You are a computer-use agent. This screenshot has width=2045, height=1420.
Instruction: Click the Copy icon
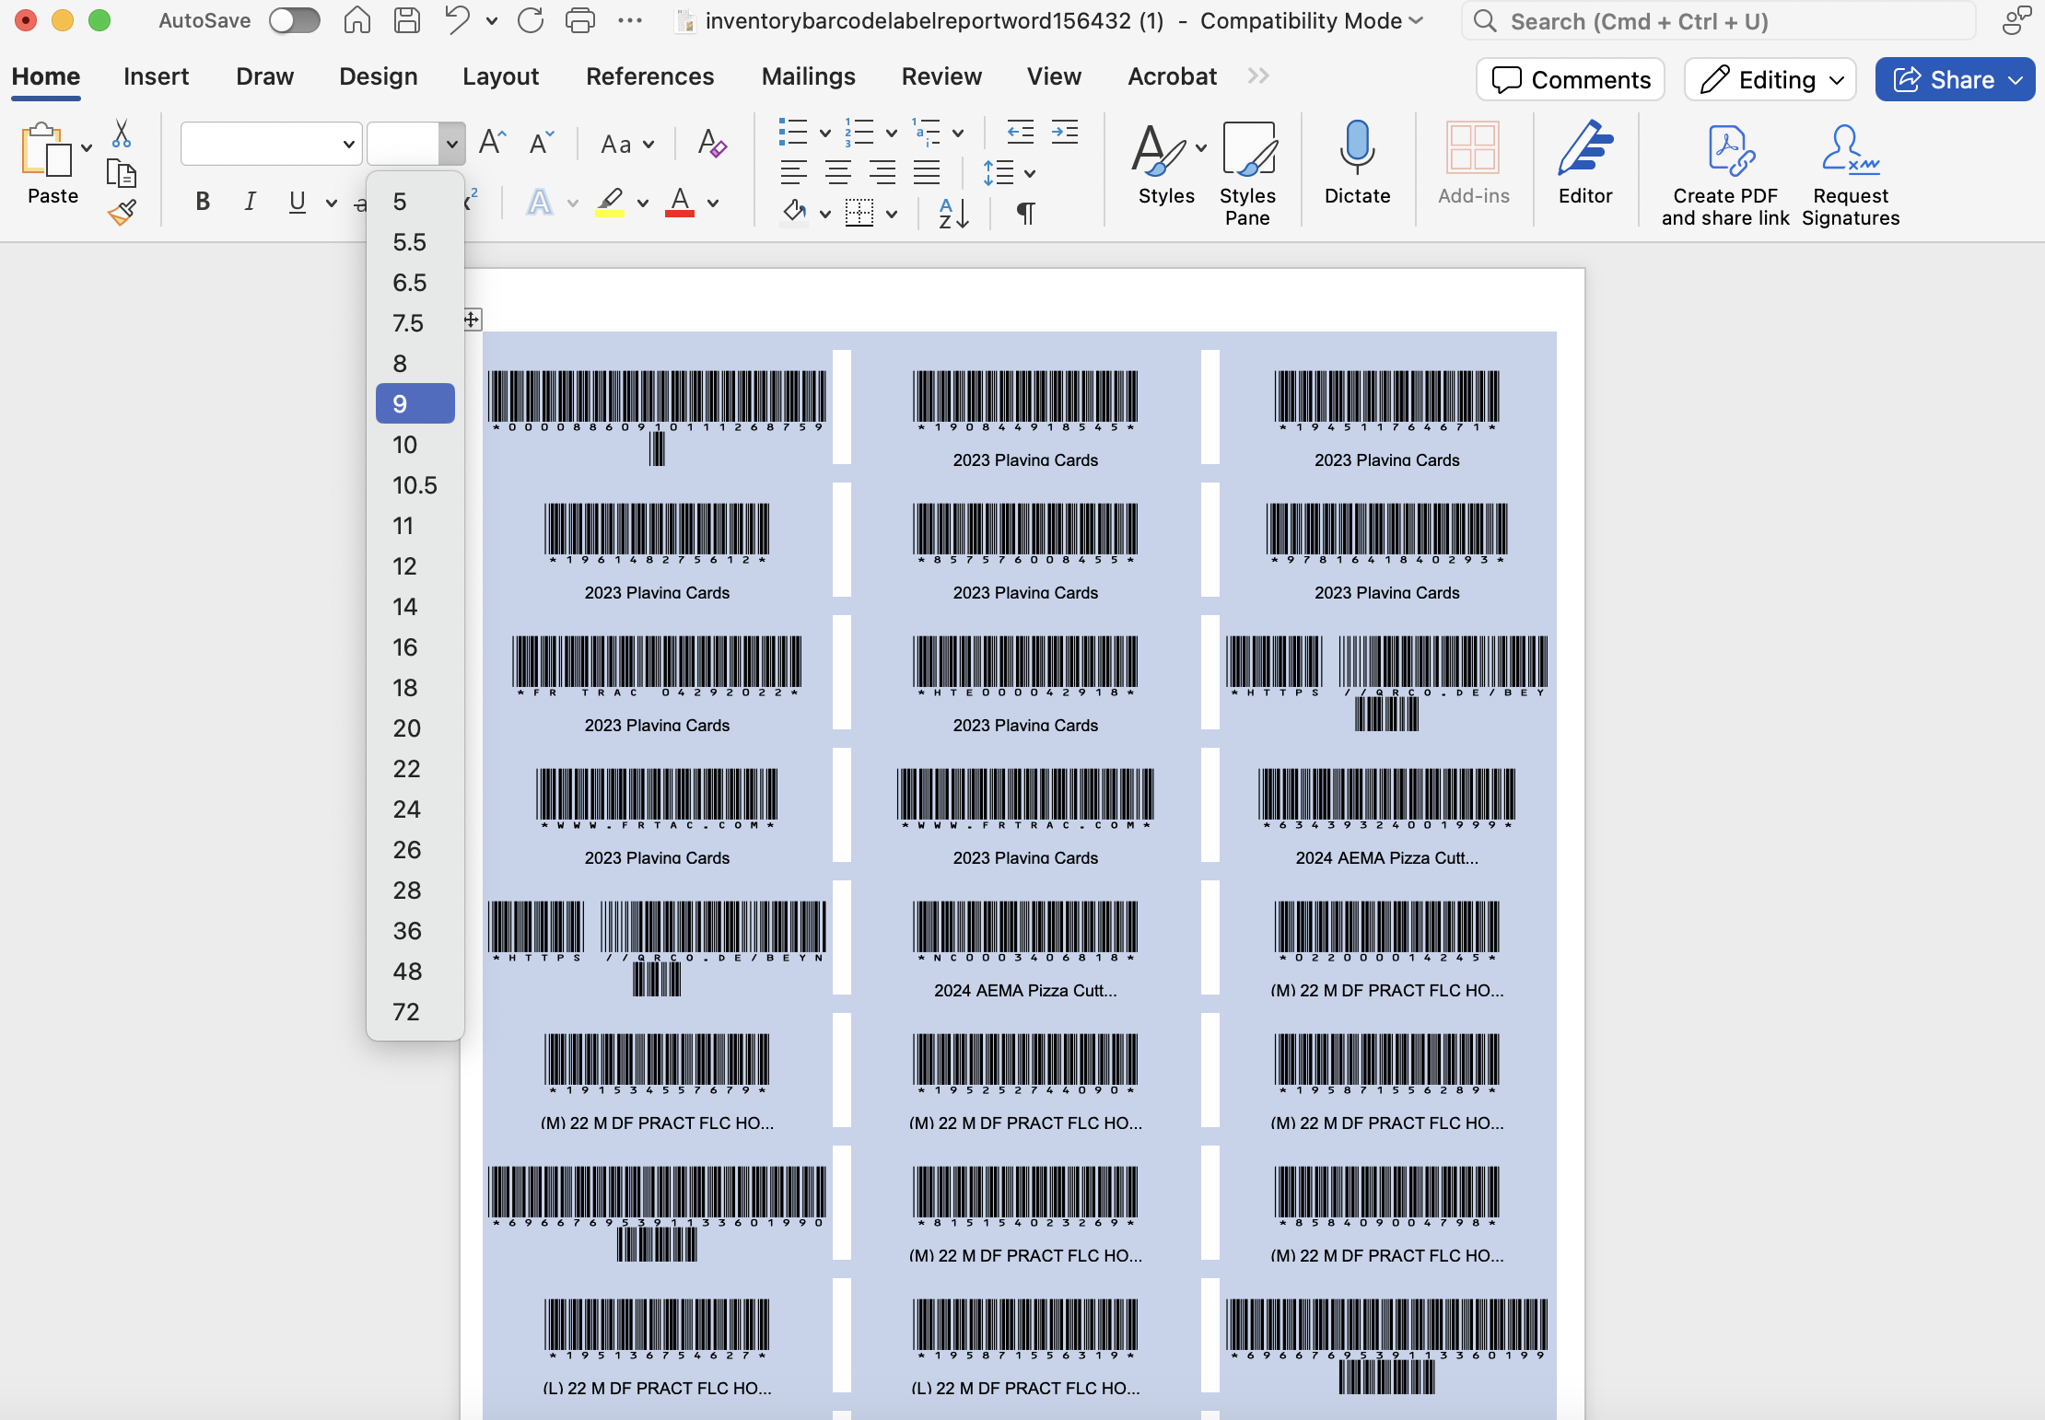122,173
